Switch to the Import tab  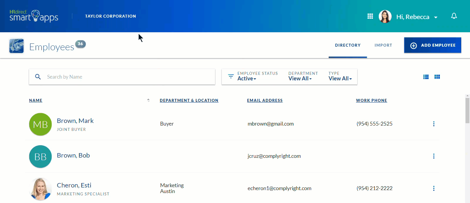point(383,45)
